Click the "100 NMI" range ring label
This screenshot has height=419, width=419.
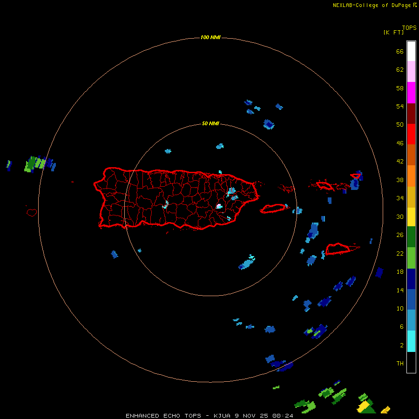coord(210,37)
